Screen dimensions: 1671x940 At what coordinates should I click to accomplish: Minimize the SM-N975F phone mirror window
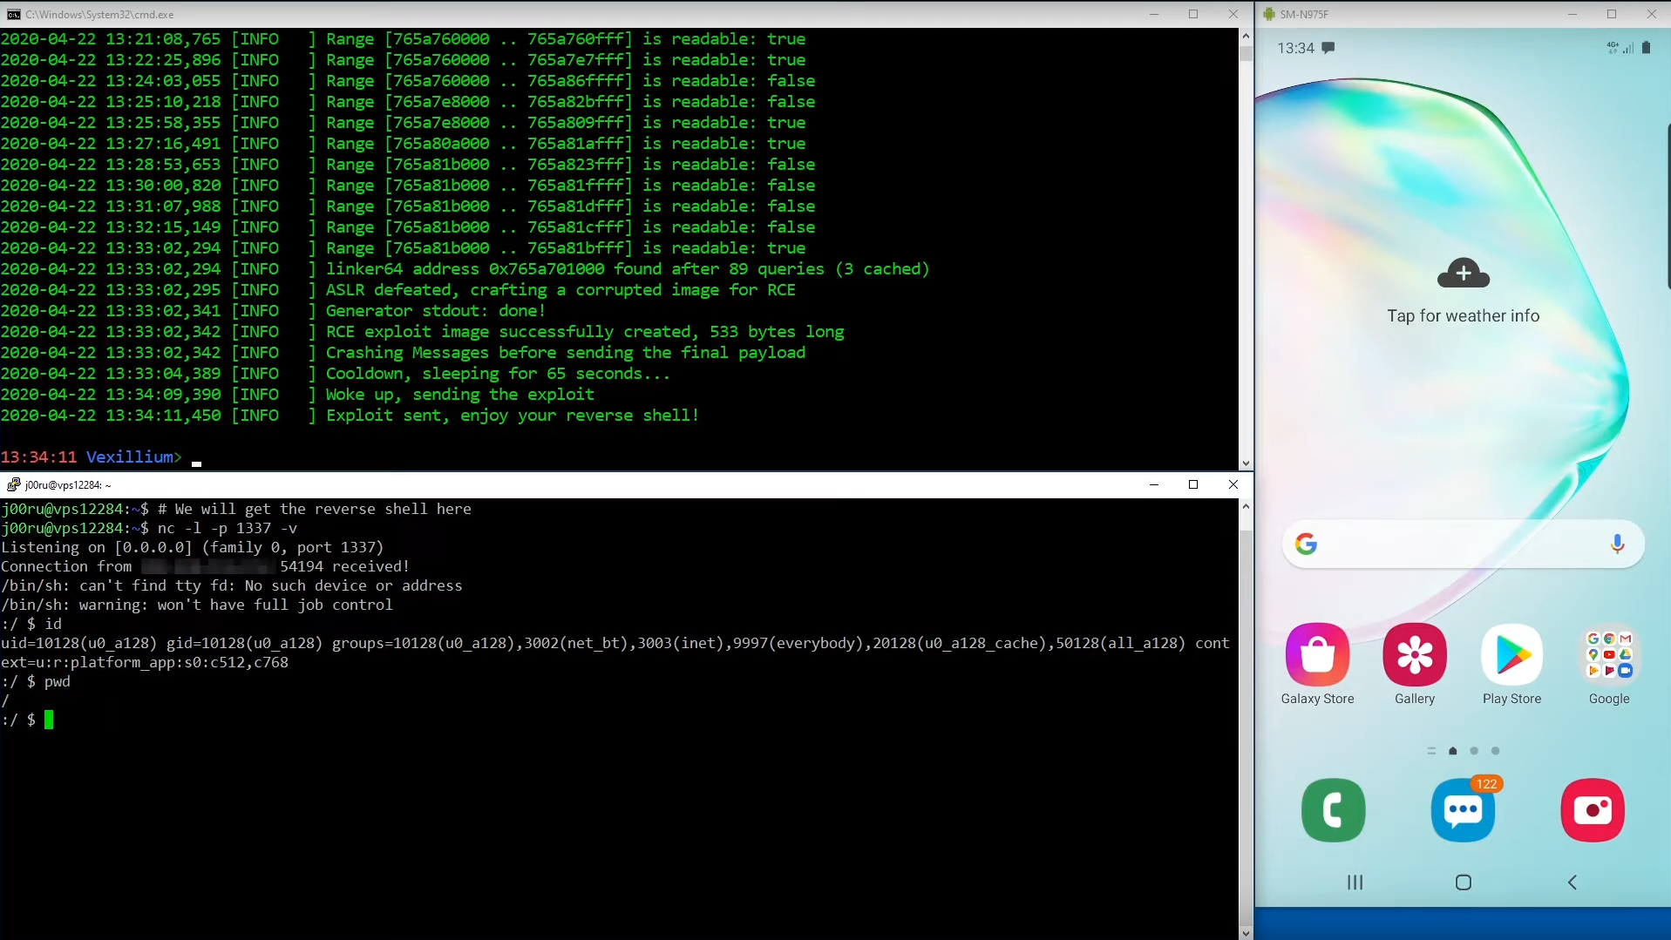1572,14
